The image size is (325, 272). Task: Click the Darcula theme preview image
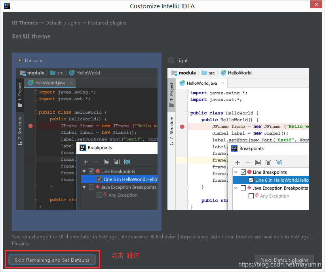87,139
